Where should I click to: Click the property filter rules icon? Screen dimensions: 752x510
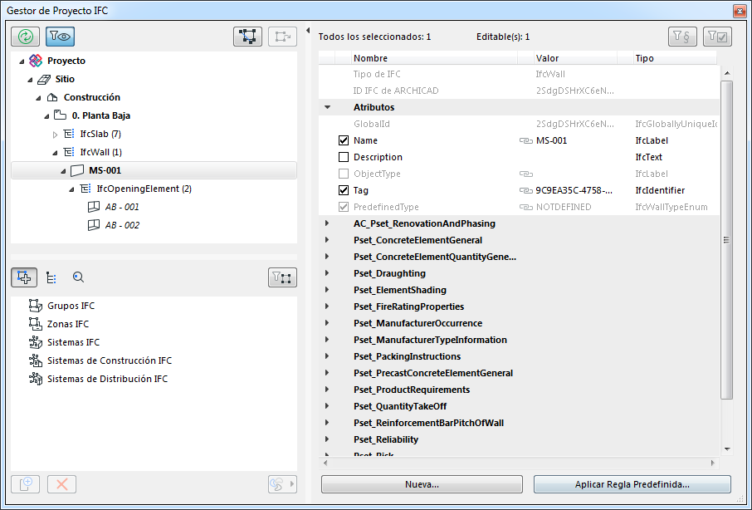[x=681, y=37]
